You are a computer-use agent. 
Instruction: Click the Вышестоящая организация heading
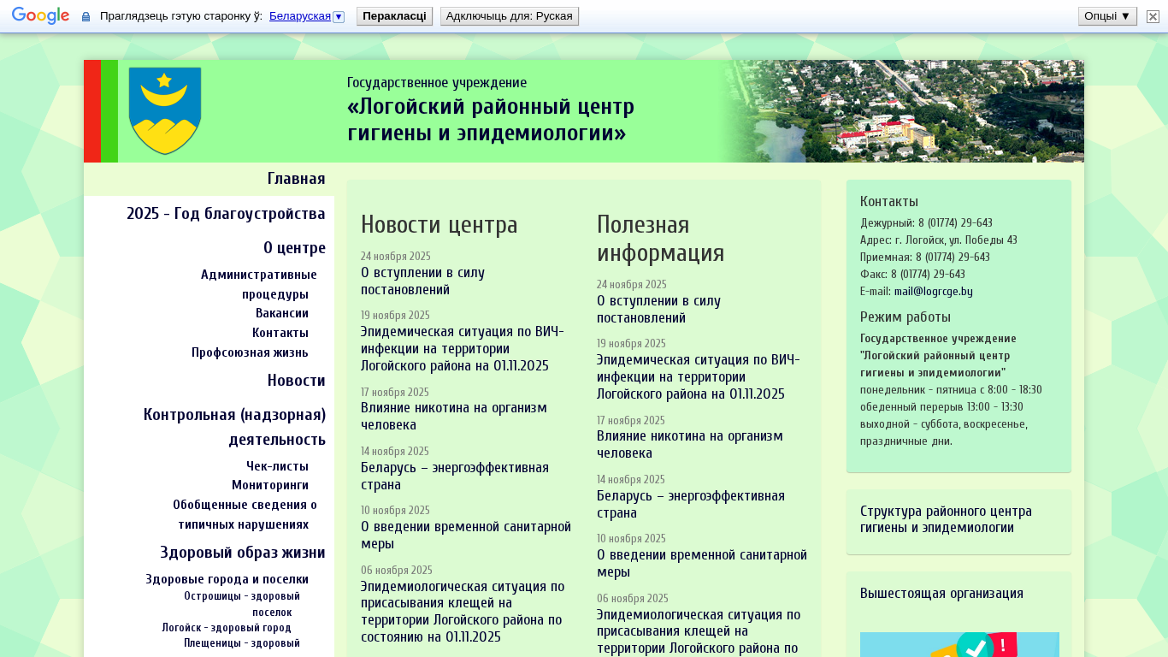pyautogui.click(x=941, y=594)
